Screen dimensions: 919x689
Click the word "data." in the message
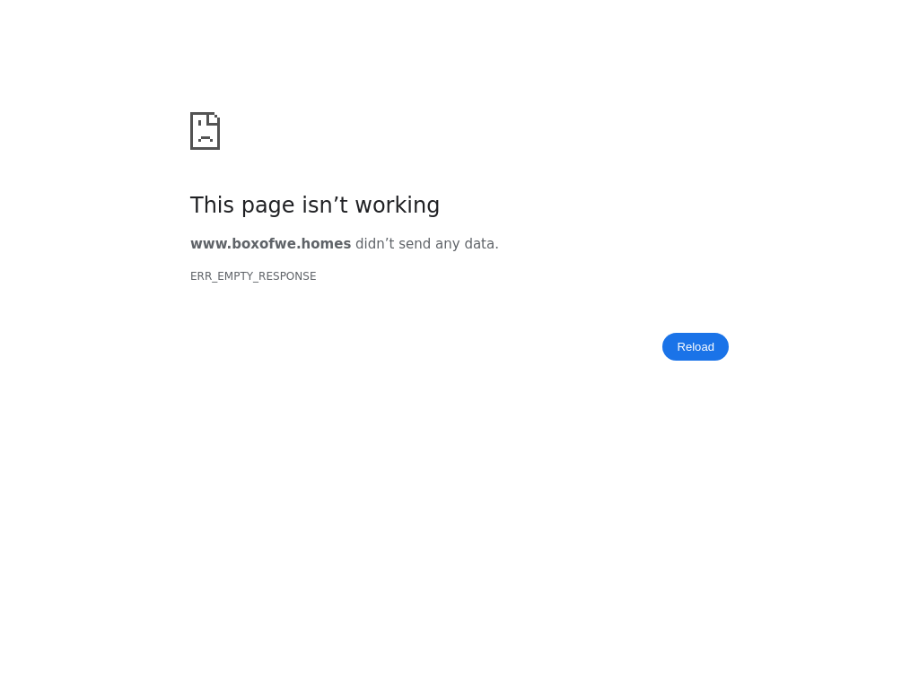click(481, 244)
